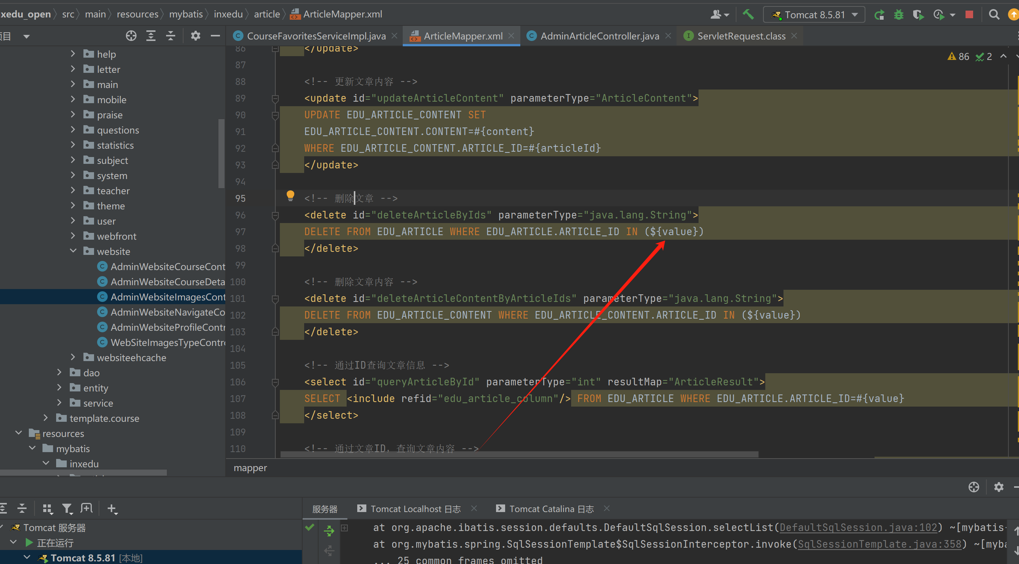
Task: Stop the running Tomcat server
Action: 969,15
